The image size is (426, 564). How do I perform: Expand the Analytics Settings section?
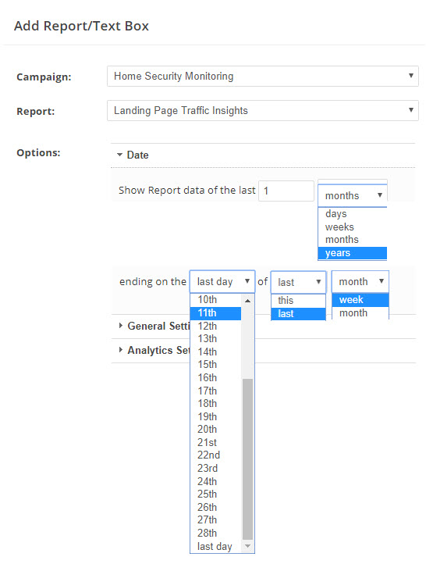click(154, 350)
